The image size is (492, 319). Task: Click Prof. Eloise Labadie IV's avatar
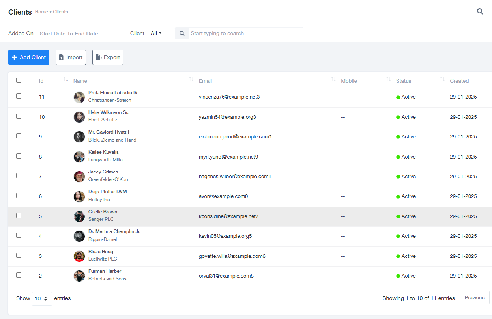tap(79, 97)
